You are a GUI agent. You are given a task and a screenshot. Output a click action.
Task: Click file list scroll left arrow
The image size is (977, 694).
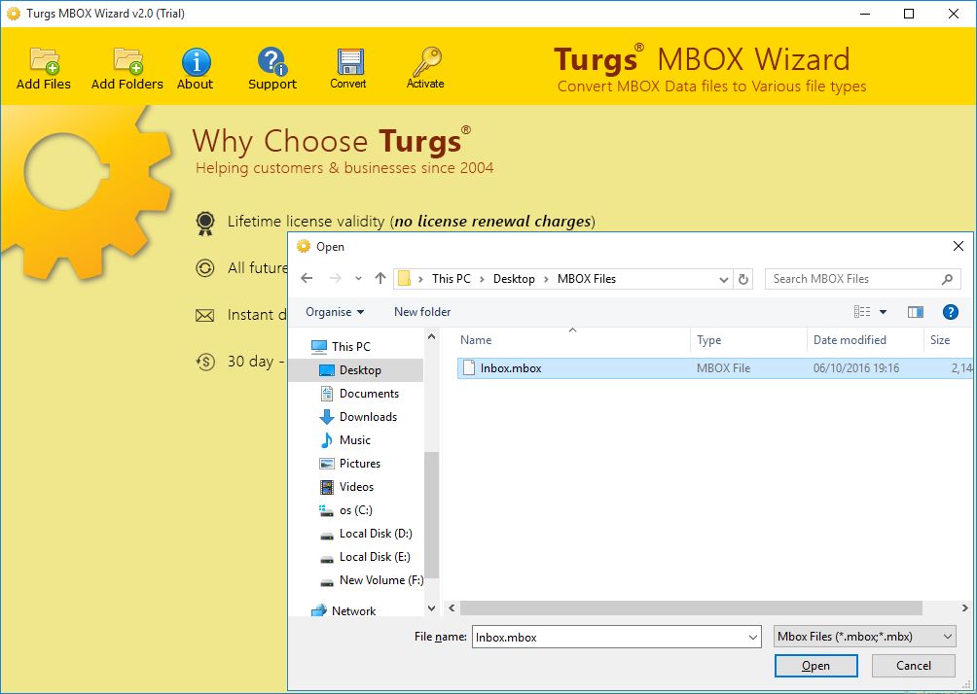(x=452, y=608)
